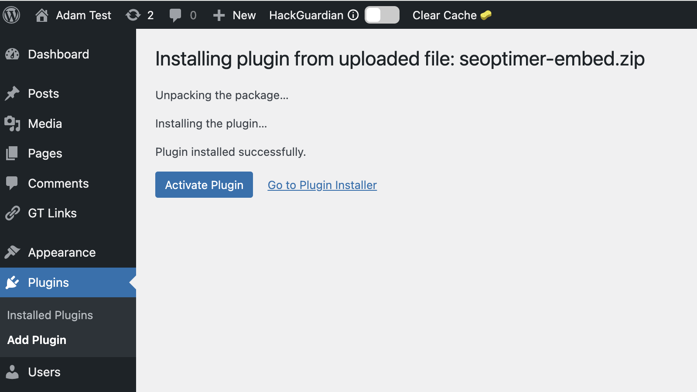
Task: Follow the Go to Plugin Installer link
Action: (x=322, y=185)
